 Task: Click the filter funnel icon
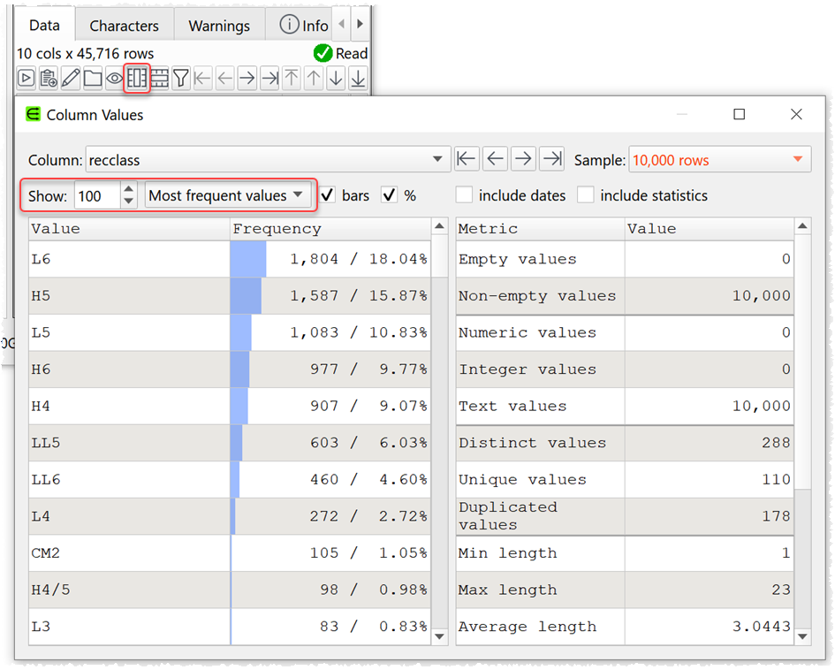[181, 79]
